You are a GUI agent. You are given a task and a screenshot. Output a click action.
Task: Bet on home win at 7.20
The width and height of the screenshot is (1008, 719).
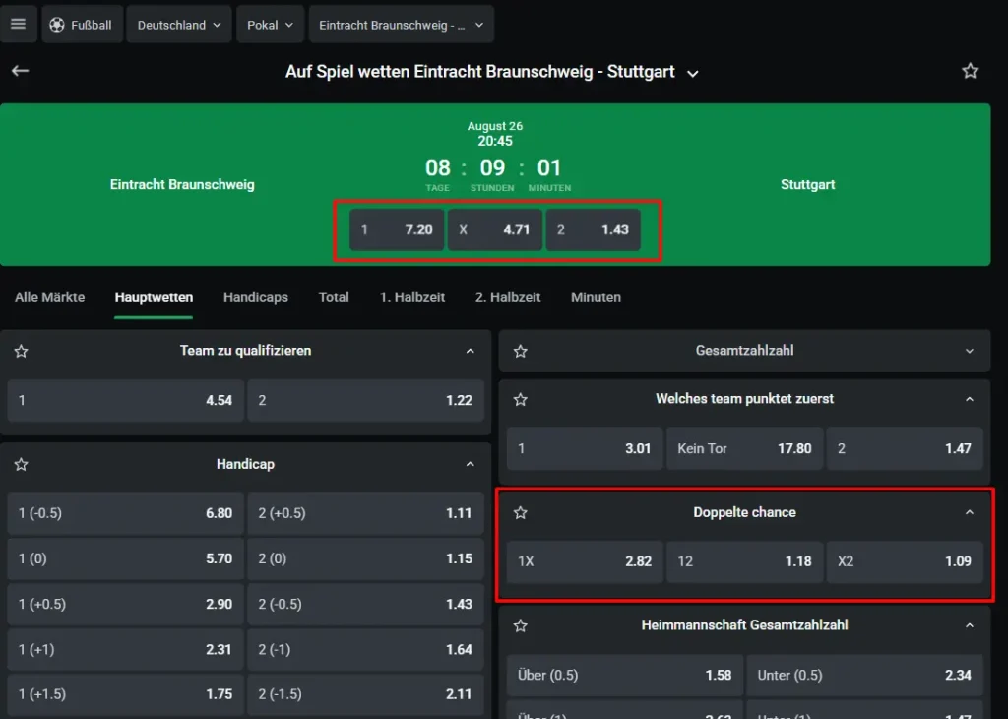(x=397, y=229)
